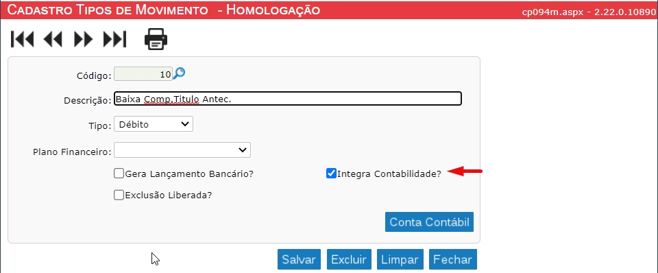Click the Gera Lançamento Bancário label
658x273 pixels.
[189, 174]
